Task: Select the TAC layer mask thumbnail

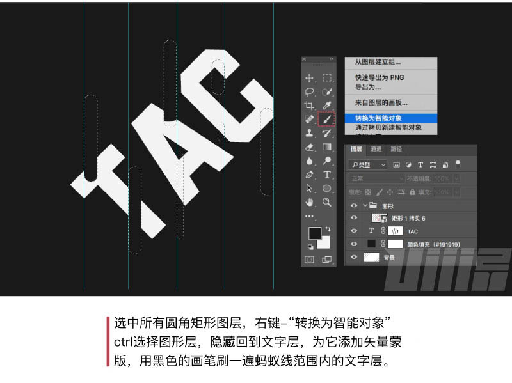Action: click(395, 231)
